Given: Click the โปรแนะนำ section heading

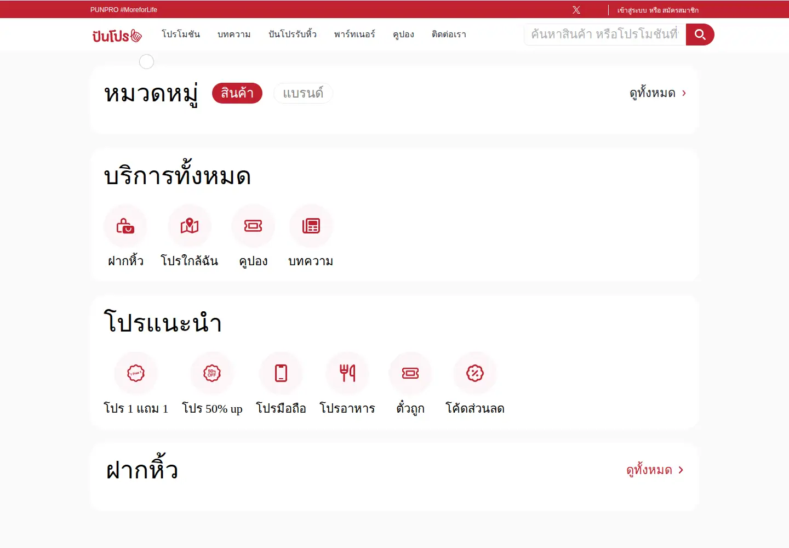Looking at the screenshot, I should (163, 322).
